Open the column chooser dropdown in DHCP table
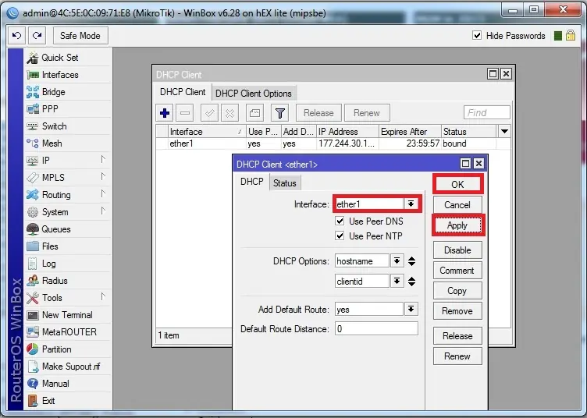 click(x=504, y=132)
